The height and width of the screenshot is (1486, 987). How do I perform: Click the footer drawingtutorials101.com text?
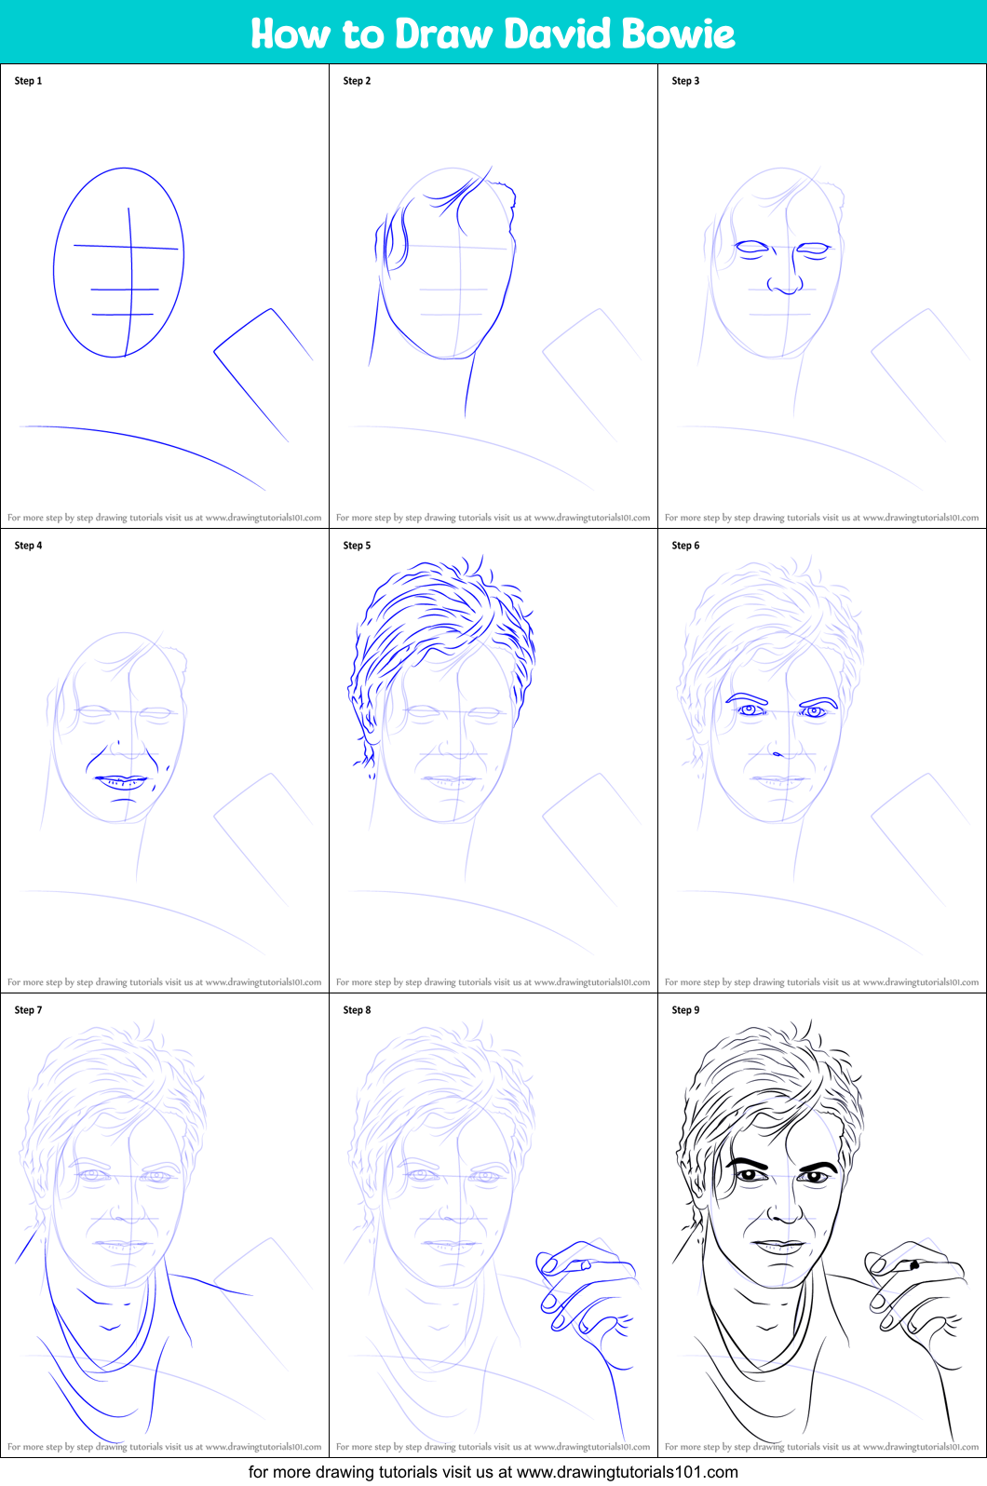pos(493,1472)
